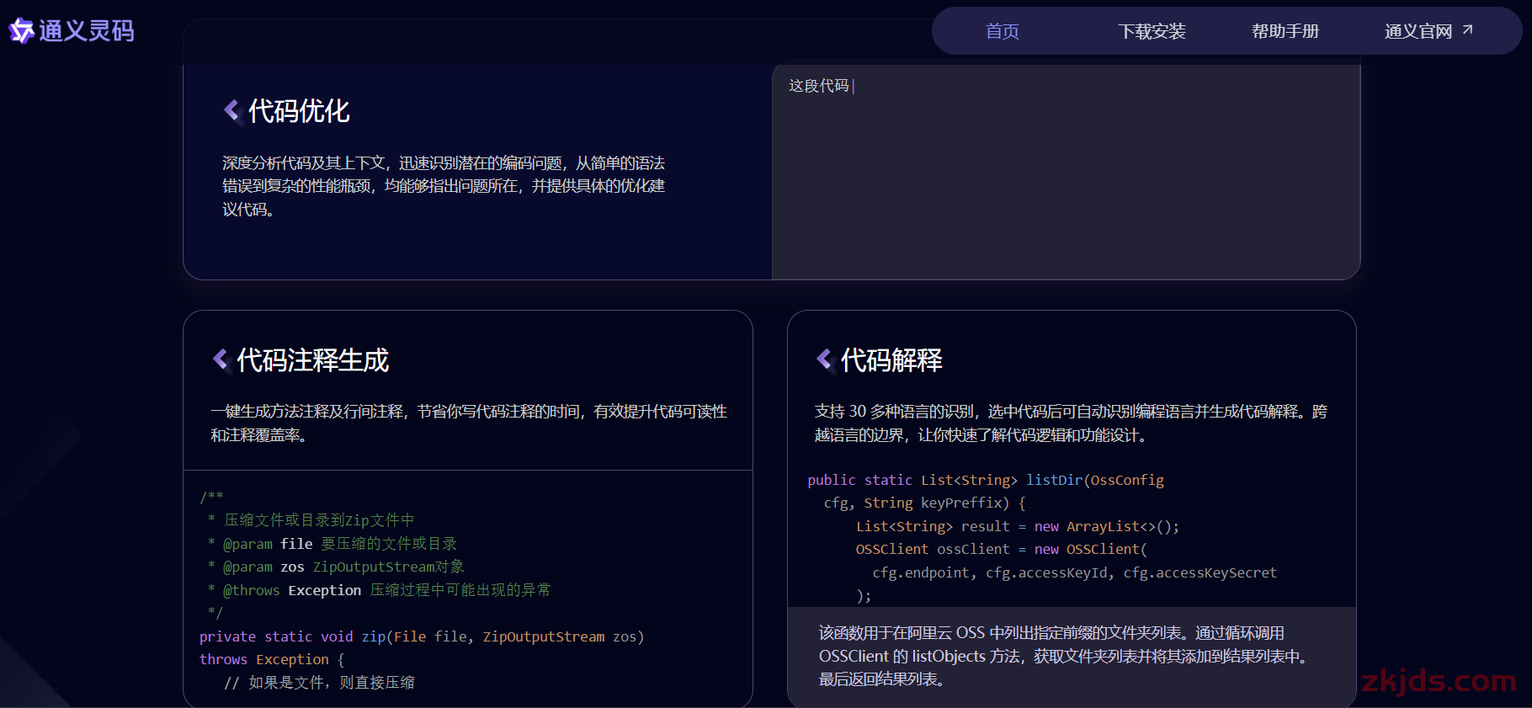Image resolution: width=1532 pixels, height=708 pixels.
Task: Click the List<String> result = new ArrayList line
Action: (1018, 526)
